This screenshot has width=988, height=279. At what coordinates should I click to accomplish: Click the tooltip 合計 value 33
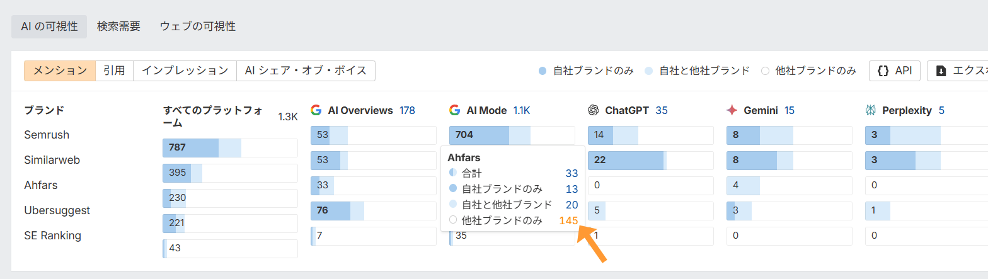(x=572, y=173)
